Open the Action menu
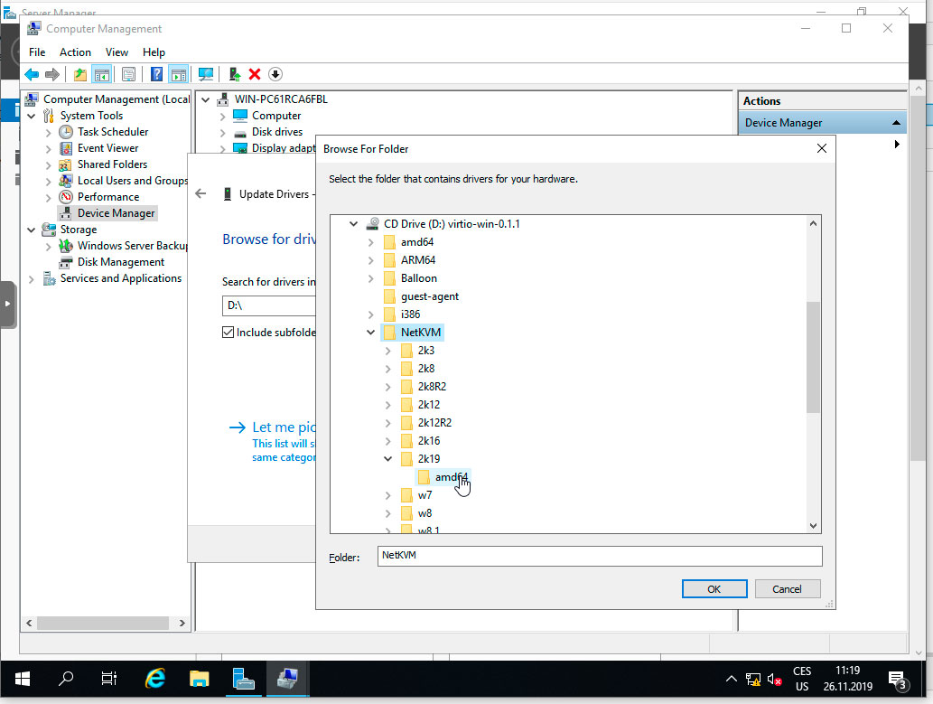 75,52
